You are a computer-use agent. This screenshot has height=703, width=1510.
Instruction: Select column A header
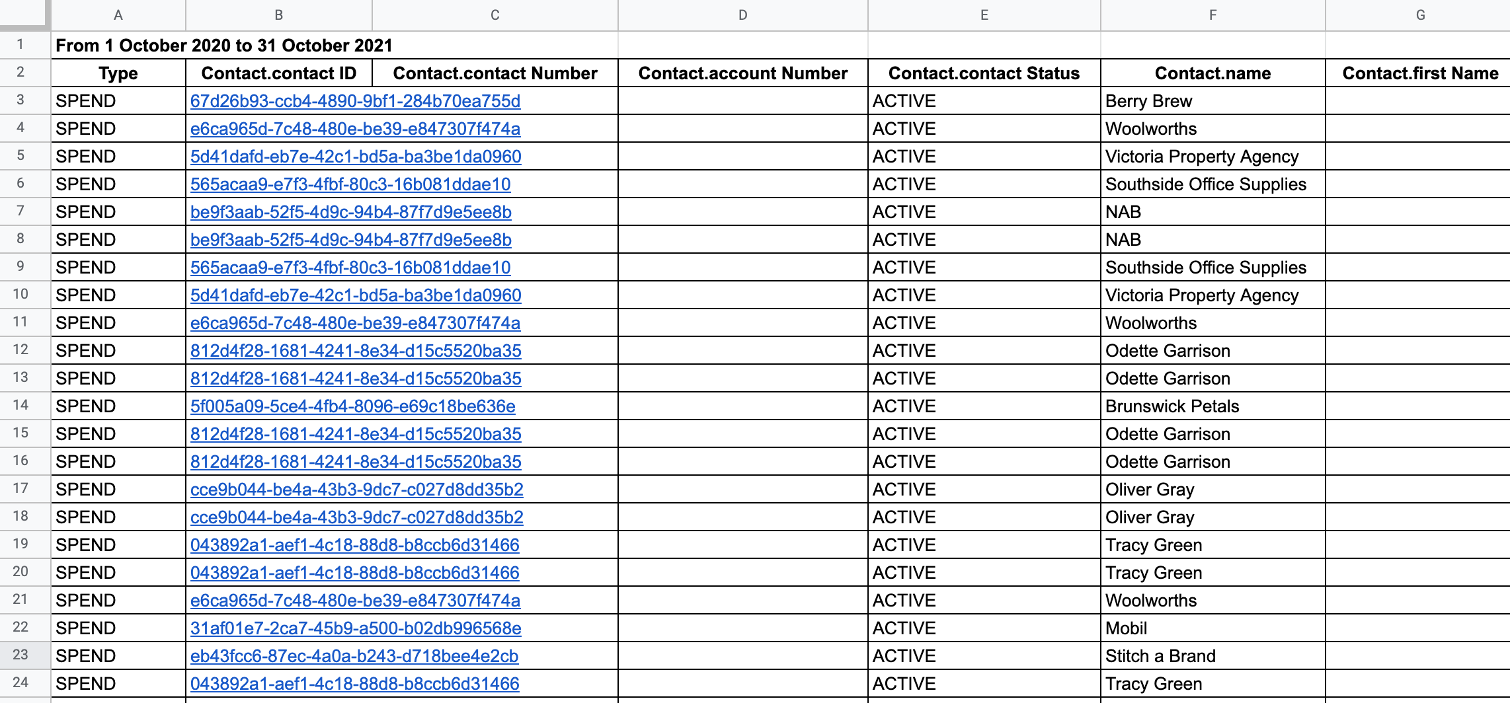point(118,15)
